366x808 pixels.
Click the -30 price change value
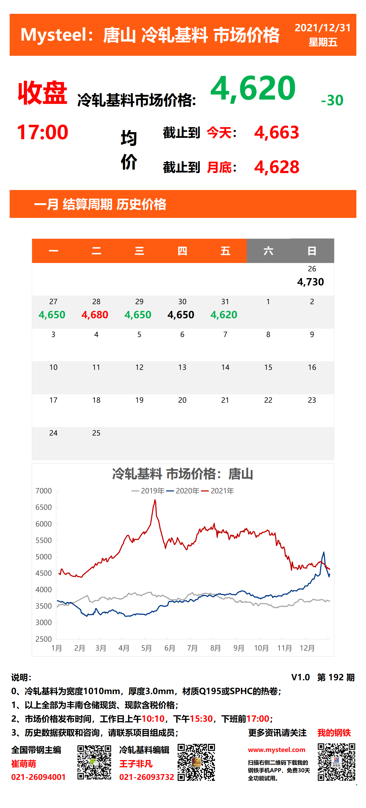pyautogui.click(x=332, y=100)
